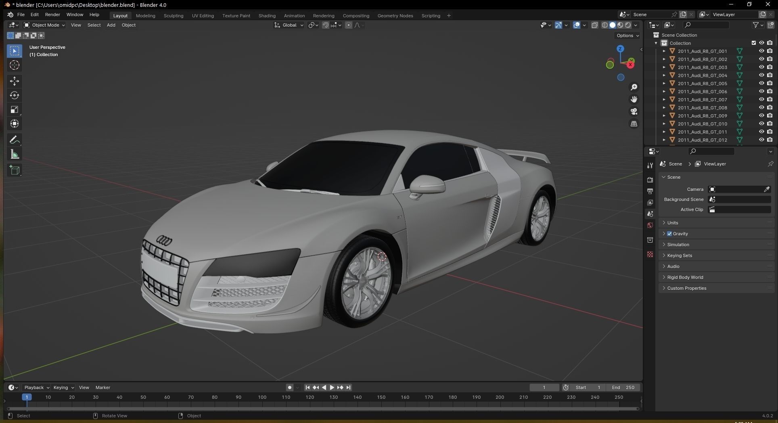Activate the Rotate tool
This screenshot has height=423, width=778.
pos(15,96)
